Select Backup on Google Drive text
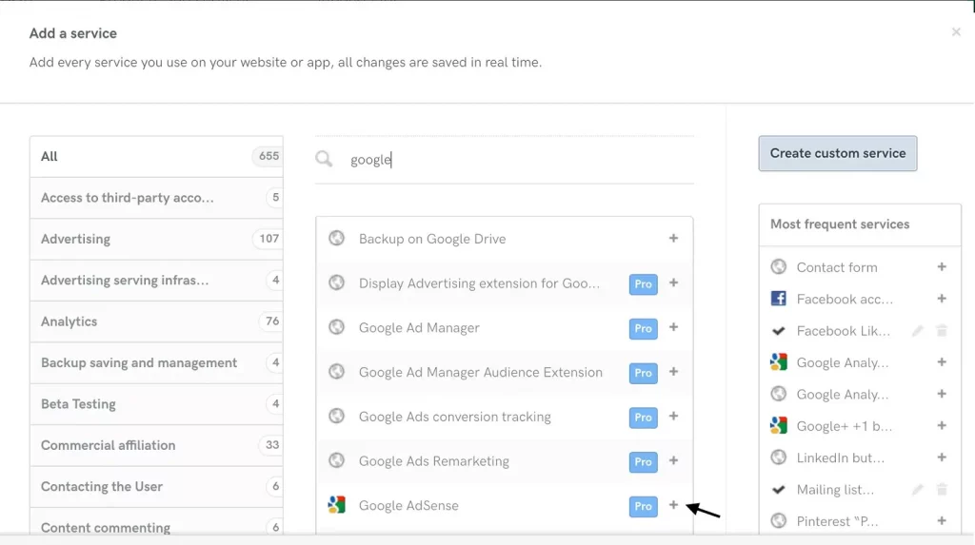 [432, 239]
